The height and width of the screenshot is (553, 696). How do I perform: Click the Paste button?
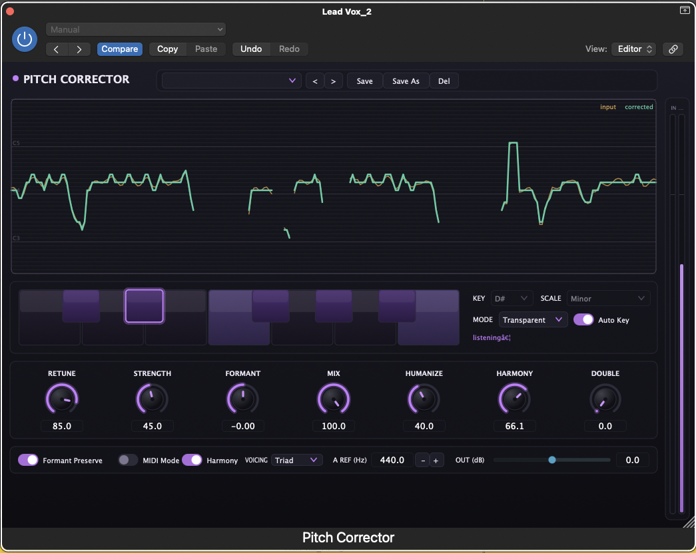tap(206, 49)
